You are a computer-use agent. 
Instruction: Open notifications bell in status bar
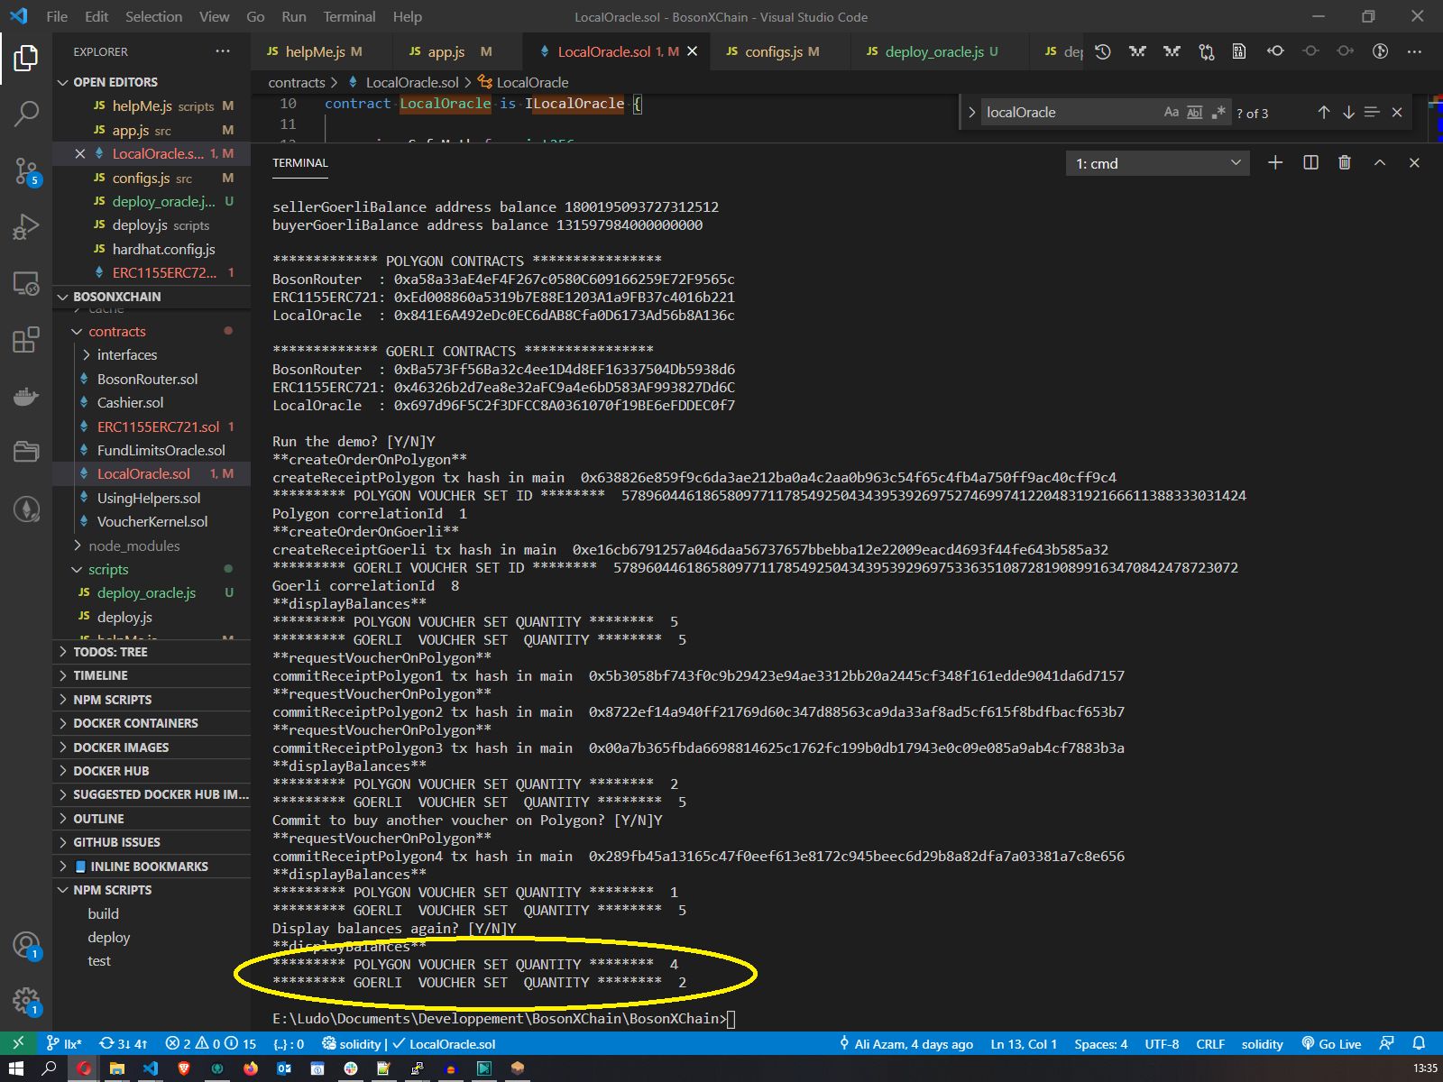pyautogui.click(x=1419, y=1043)
